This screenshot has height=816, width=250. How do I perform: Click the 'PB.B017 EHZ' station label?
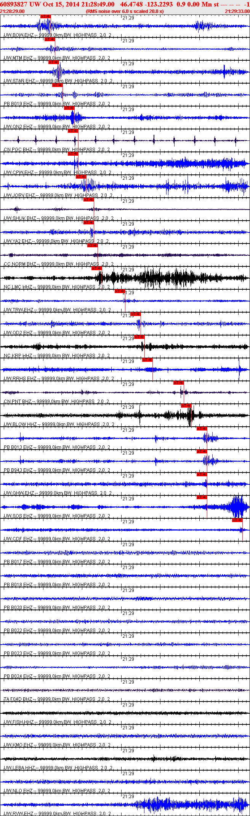point(18,562)
